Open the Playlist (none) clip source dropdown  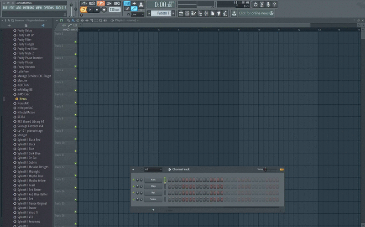click(x=127, y=21)
